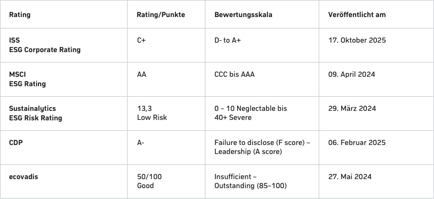Select the CCC bis AAA scale cell

tap(234, 74)
